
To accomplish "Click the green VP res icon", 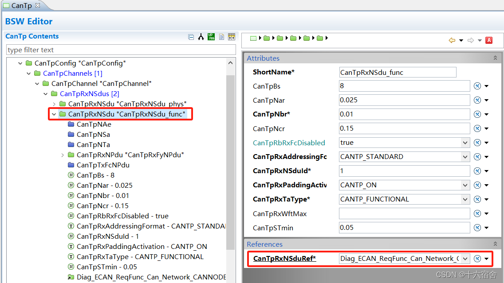I will (211, 37).
